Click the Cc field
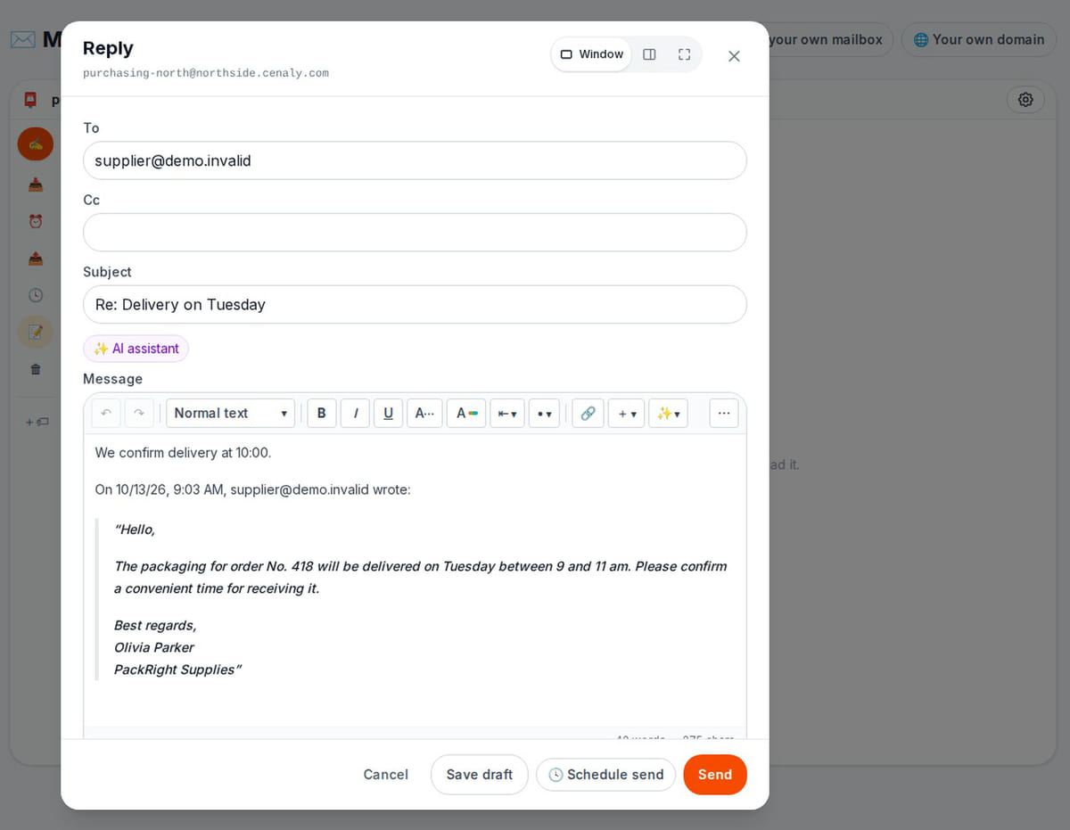This screenshot has height=830, width=1070. pos(415,232)
